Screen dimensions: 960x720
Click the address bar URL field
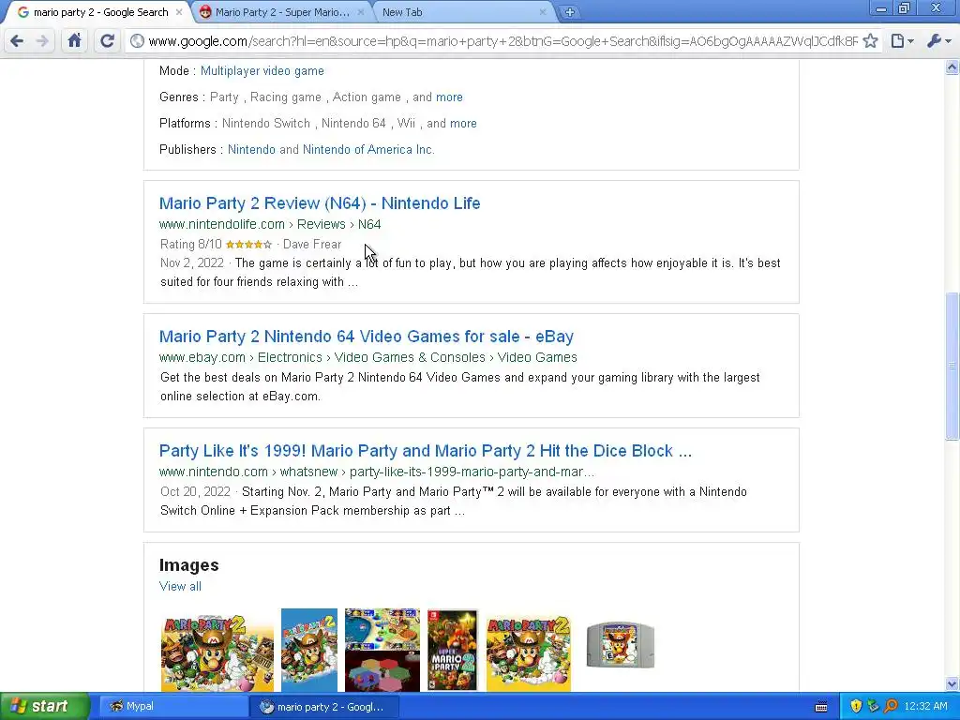[502, 41]
